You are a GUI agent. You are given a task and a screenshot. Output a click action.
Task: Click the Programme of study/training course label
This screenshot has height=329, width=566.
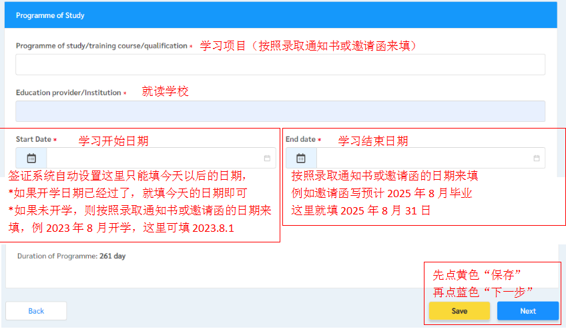(x=101, y=46)
